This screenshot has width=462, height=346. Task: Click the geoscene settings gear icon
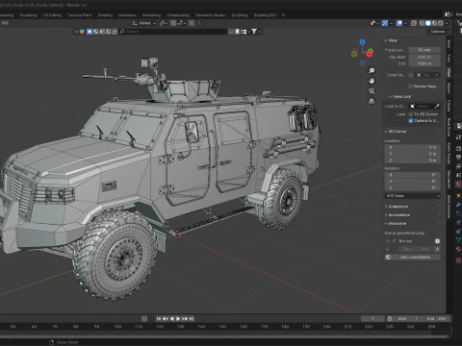point(437,241)
